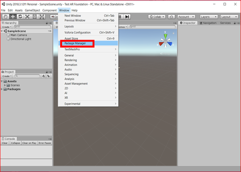Click the Project search field
Image resolution: width=241 pixels, height=172 pixels.
click(27, 76)
